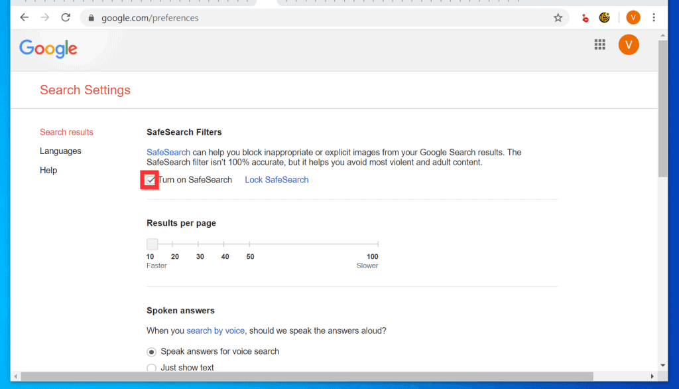This screenshot has width=679, height=389.
Task: Click the Results per page heading
Action: coord(181,223)
